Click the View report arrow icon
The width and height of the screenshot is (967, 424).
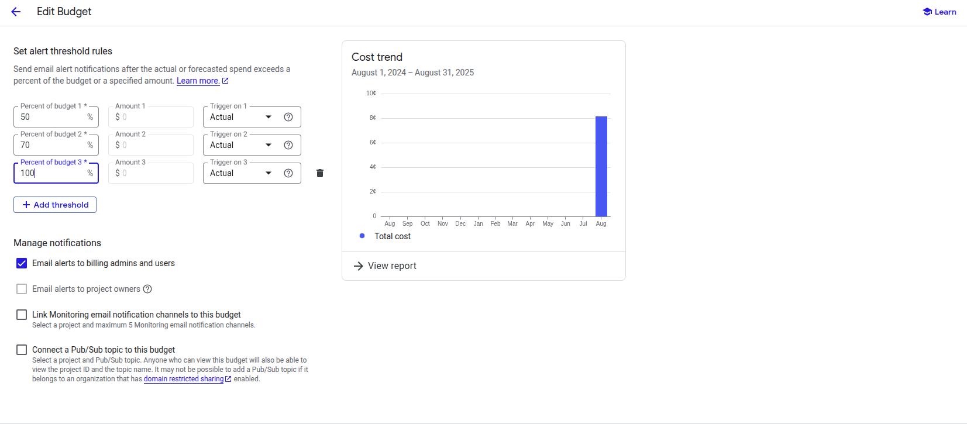coord(359,266)
